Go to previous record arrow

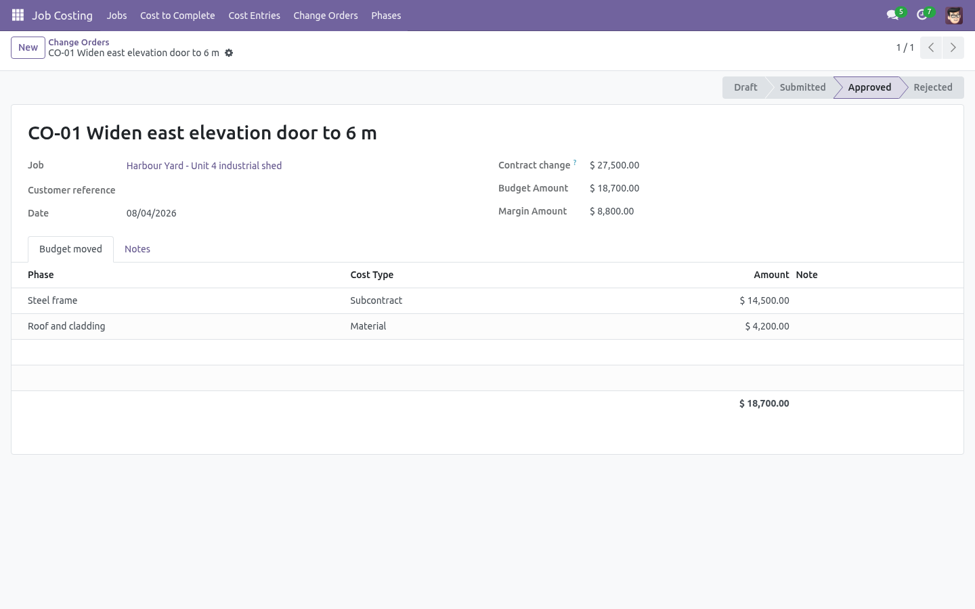[931, 47]
